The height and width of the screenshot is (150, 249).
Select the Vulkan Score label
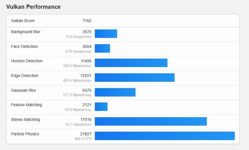[x=23, y=21]
